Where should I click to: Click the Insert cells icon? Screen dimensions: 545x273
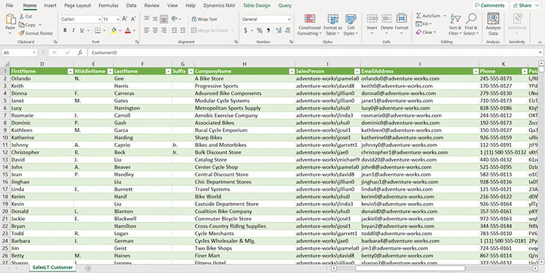pyautogui.click(x=372, y=19)
